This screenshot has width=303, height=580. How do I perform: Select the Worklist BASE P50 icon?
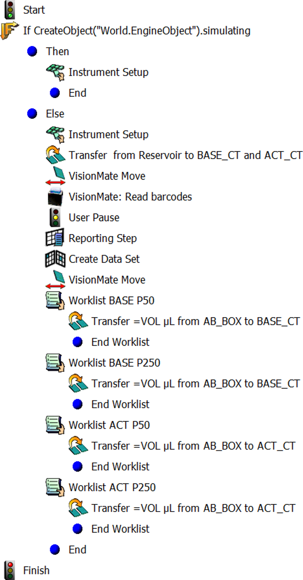click(55, 300)
